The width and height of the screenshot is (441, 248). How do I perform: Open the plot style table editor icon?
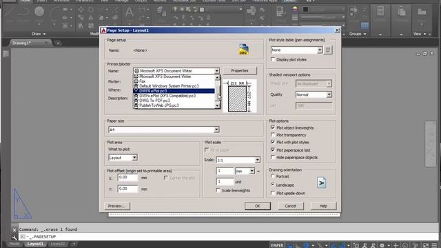pyautogui.click(x=328, y=50)
